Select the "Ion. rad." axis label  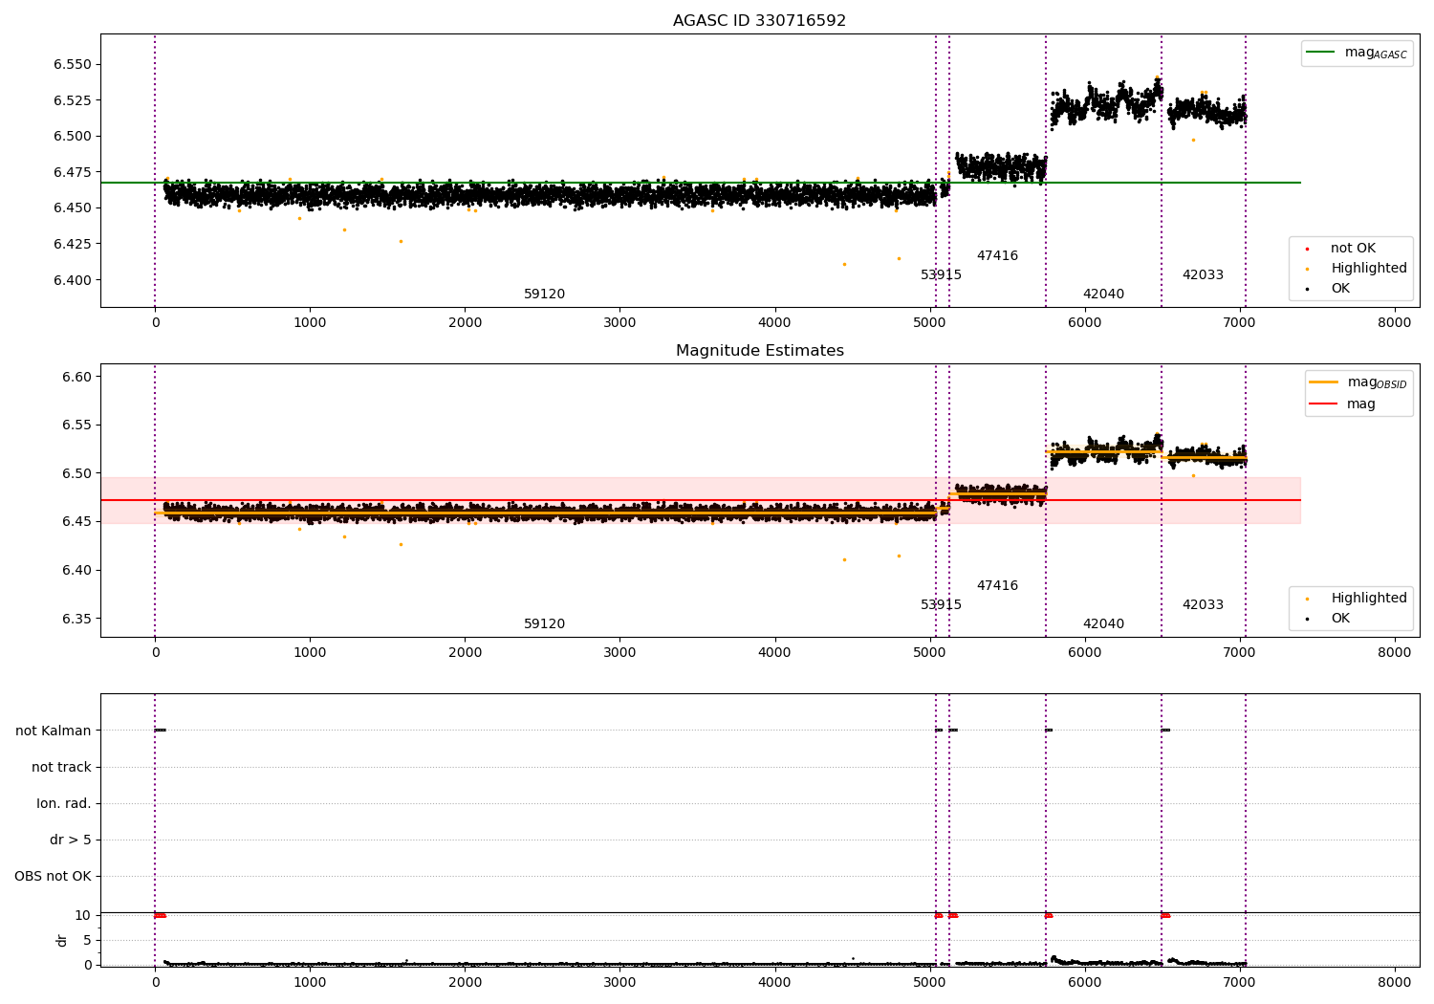coord(64,803)
